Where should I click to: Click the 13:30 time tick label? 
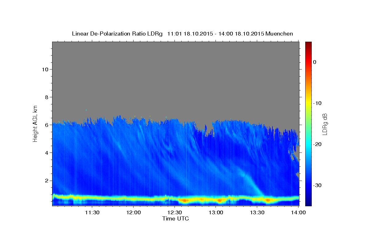[257, 213]
